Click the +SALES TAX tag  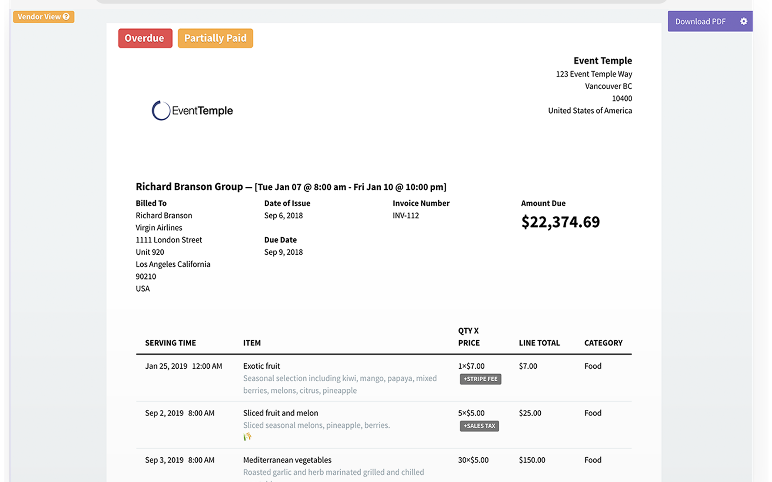point(479,426)
